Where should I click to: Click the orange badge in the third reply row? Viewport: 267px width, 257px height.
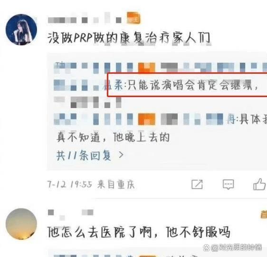coord(146,119)
